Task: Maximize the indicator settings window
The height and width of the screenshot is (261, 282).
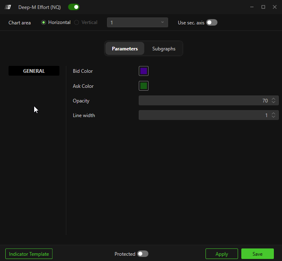Action: click(263, 7)
